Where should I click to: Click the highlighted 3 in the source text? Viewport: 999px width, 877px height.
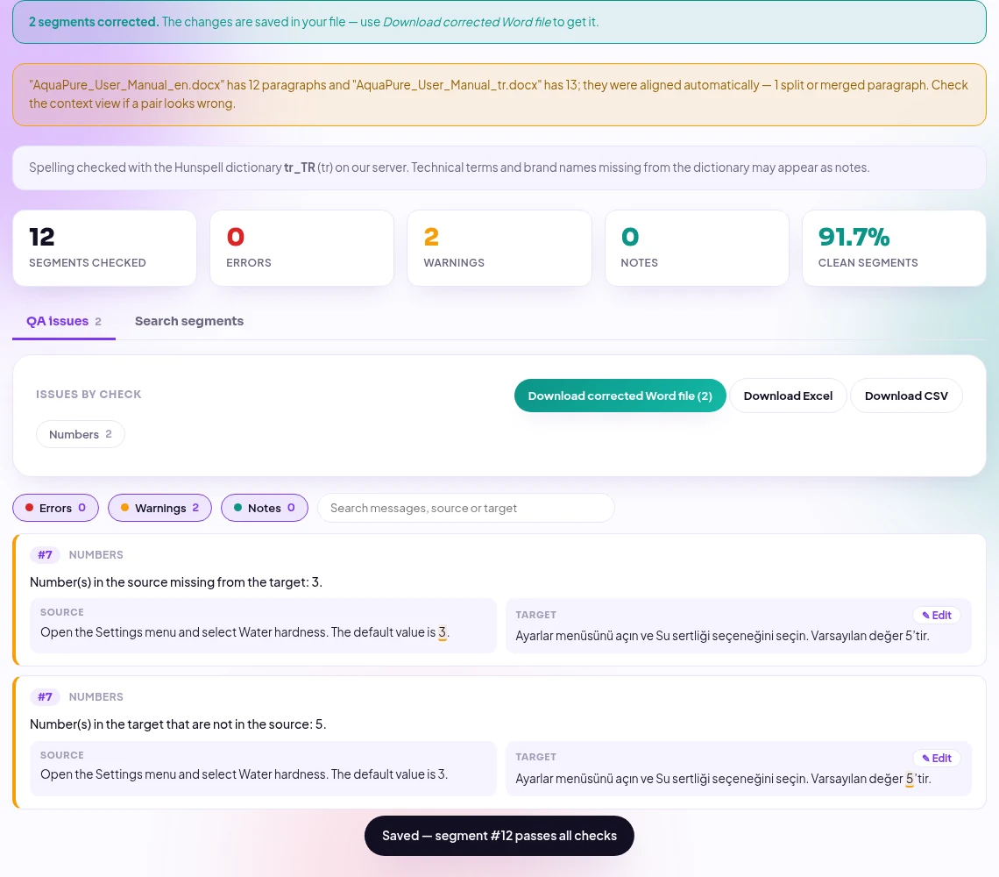[x=443, y=632]
